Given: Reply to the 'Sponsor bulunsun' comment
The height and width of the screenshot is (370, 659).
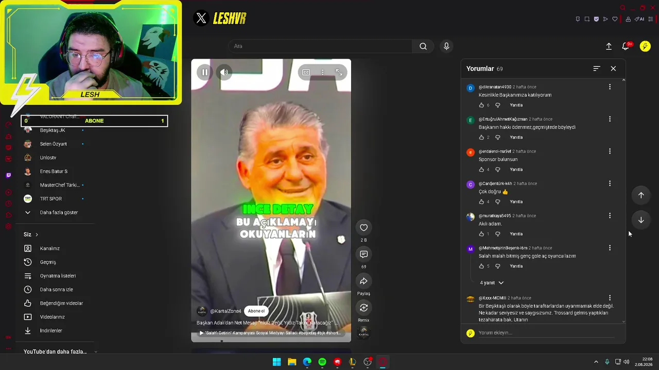Looking at the screenshot, I should [516, 170].
